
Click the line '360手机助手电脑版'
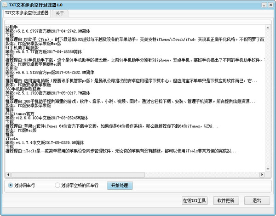pyautogui.click(x=23, y=89)
